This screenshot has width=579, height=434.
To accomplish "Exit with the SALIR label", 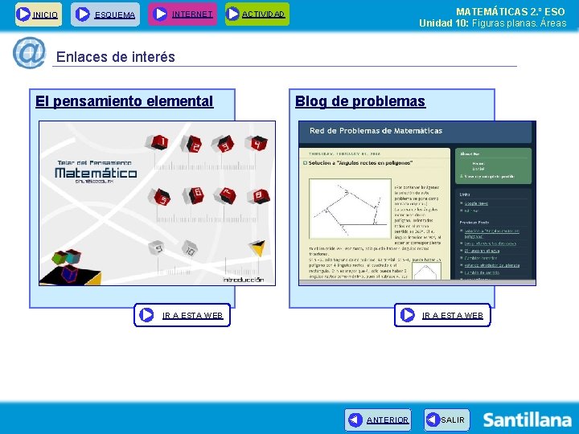I will pos(453,420).
